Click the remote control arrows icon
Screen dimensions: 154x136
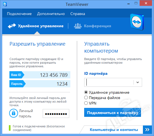12,26
